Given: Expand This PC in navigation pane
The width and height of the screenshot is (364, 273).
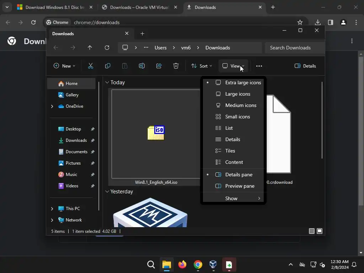Looking at the screenshot, I should pos(52,209).
